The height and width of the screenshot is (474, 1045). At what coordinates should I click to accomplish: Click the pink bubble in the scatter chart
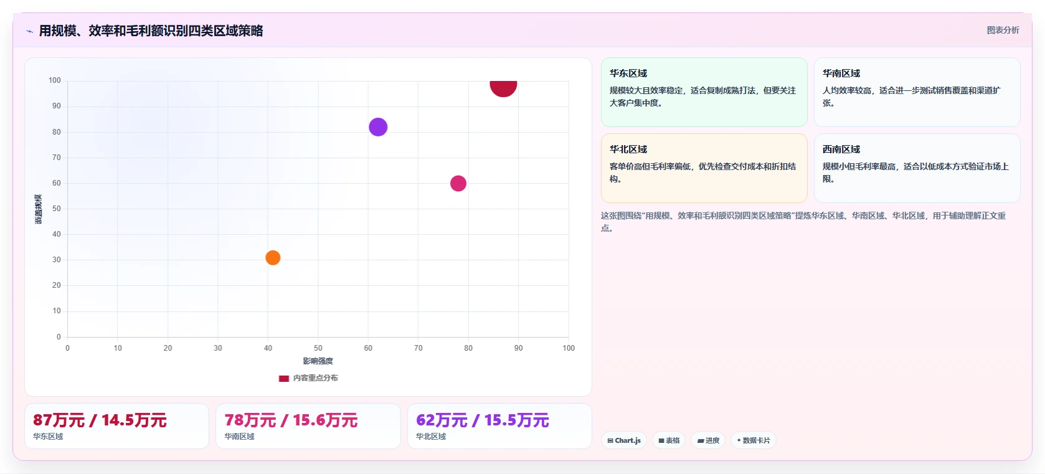click(458, 183)
